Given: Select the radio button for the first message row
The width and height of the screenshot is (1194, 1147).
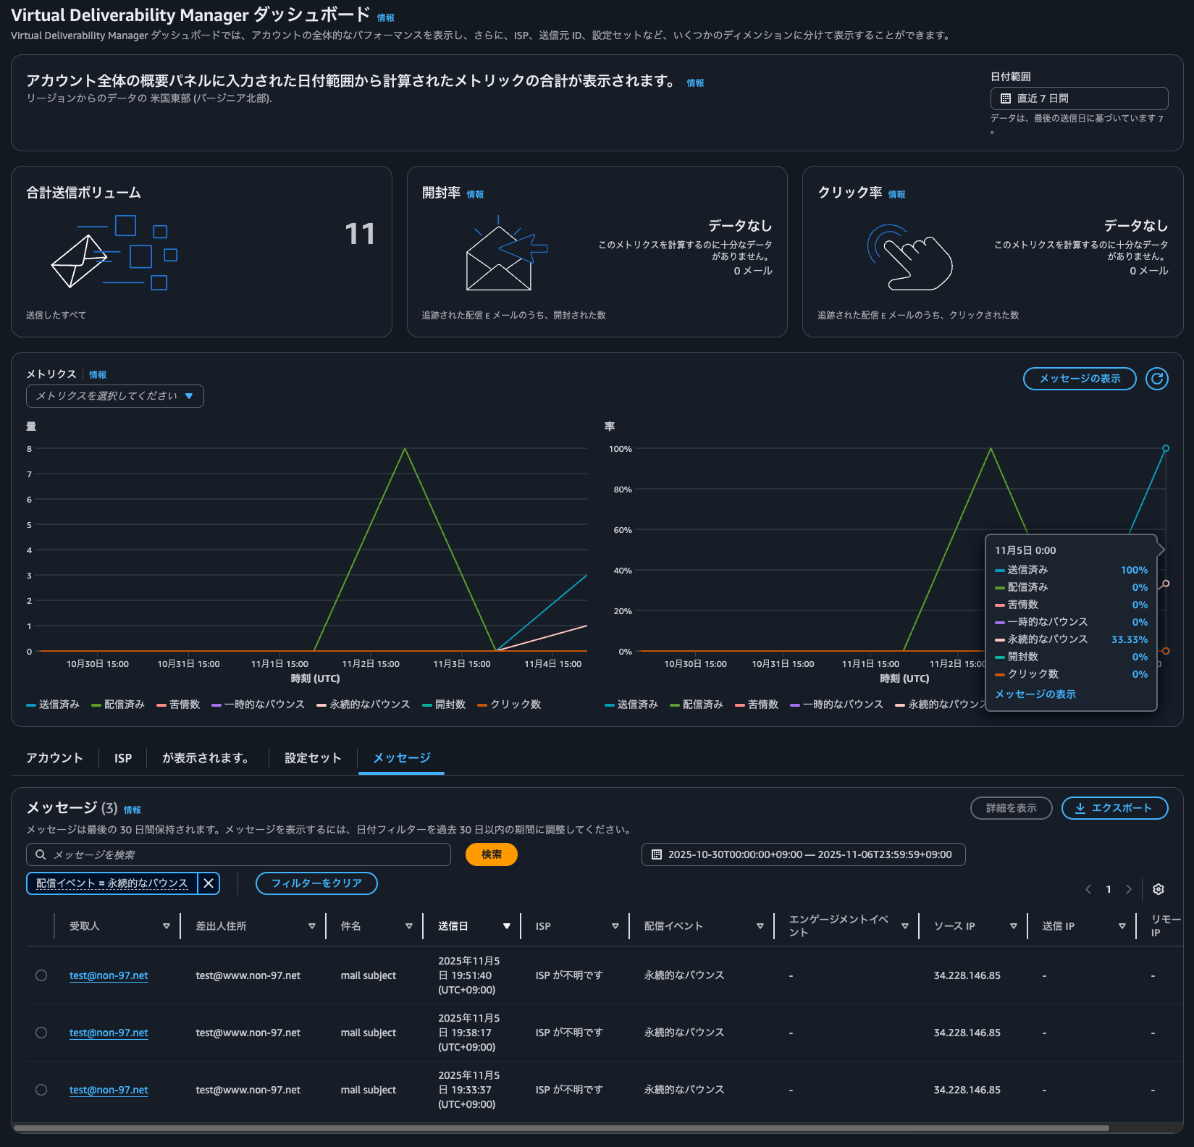Looking at the screenshot, I should [x=41, y=975].
